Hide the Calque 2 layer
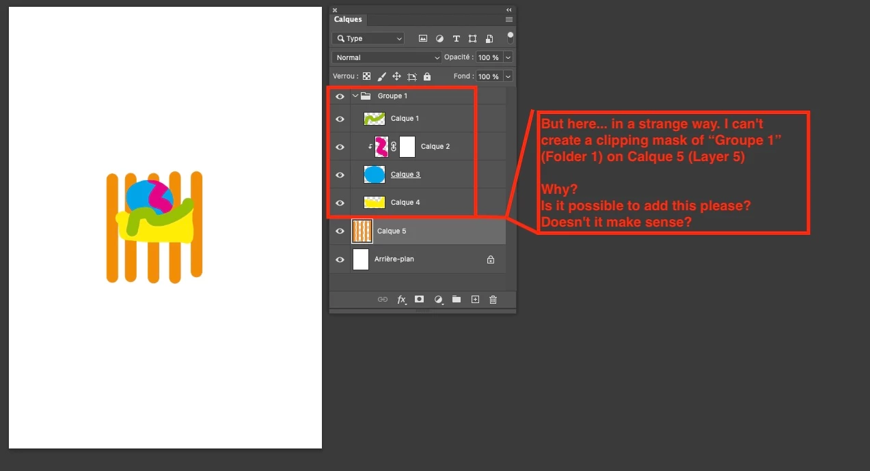Viewport: 870px width, 471px height. 340,147
